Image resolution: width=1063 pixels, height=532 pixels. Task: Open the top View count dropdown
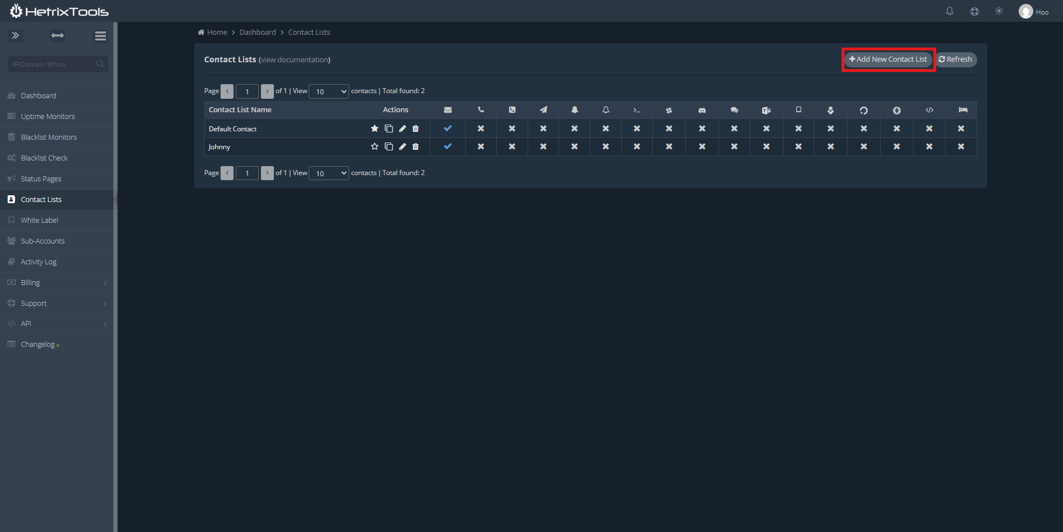(x=329, y=91)
